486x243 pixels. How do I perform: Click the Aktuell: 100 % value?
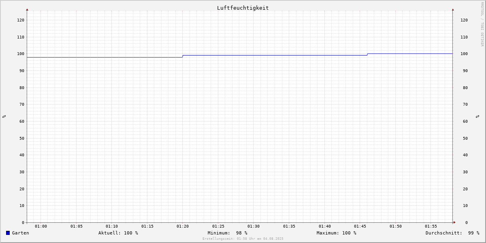(x=118, y=233)
